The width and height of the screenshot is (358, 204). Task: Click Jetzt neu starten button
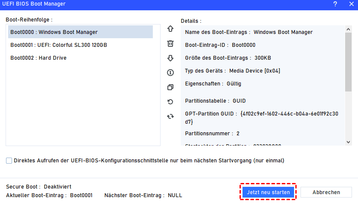click(x=268, y=192)
